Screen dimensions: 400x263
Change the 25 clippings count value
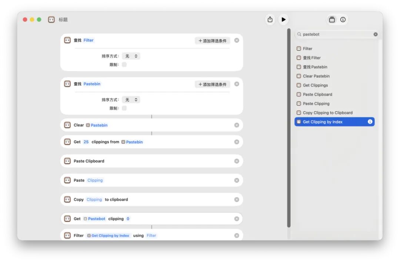86,142
